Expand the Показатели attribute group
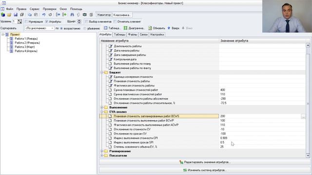312x175 pixels. (102, 156)
